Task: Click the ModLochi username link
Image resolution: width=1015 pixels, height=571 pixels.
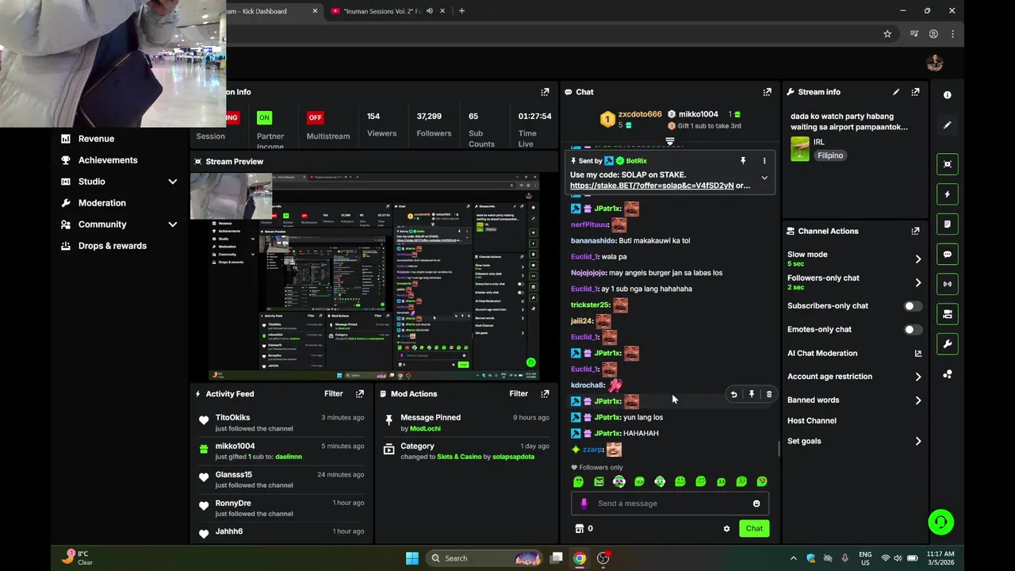Action: click(425, 429)
